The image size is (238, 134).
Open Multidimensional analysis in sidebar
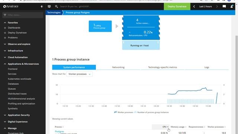[22, 99]
